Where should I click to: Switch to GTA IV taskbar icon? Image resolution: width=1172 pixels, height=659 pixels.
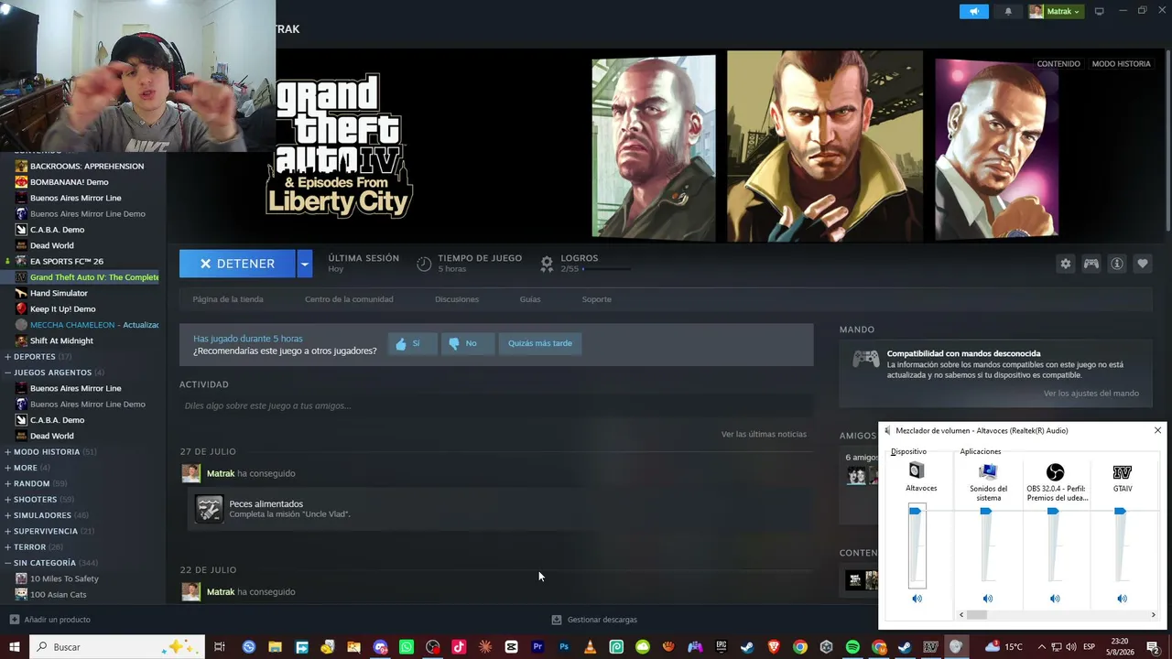(931, 647)
